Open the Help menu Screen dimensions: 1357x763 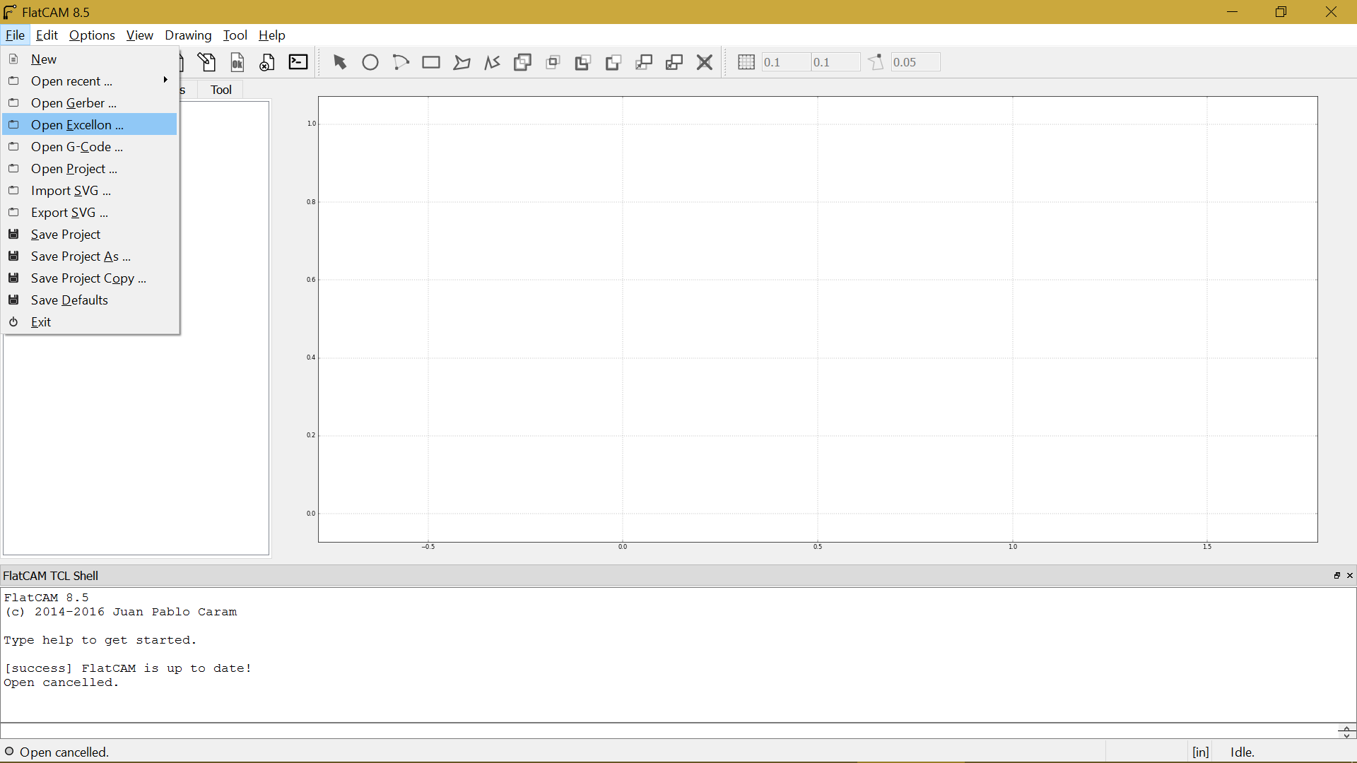coord(271,35)
